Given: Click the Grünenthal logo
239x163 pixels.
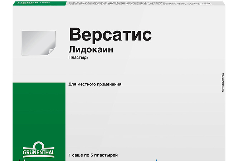Looking at the screenshot, I should tap(39, 149).
